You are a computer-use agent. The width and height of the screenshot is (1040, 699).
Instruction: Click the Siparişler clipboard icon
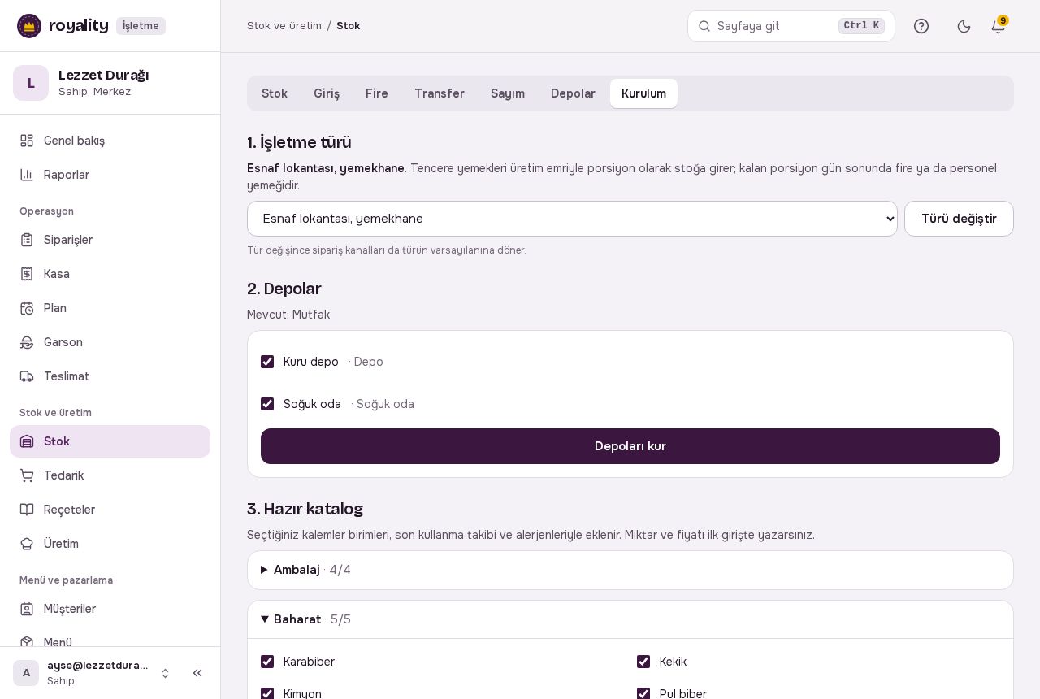click(27, 240)
